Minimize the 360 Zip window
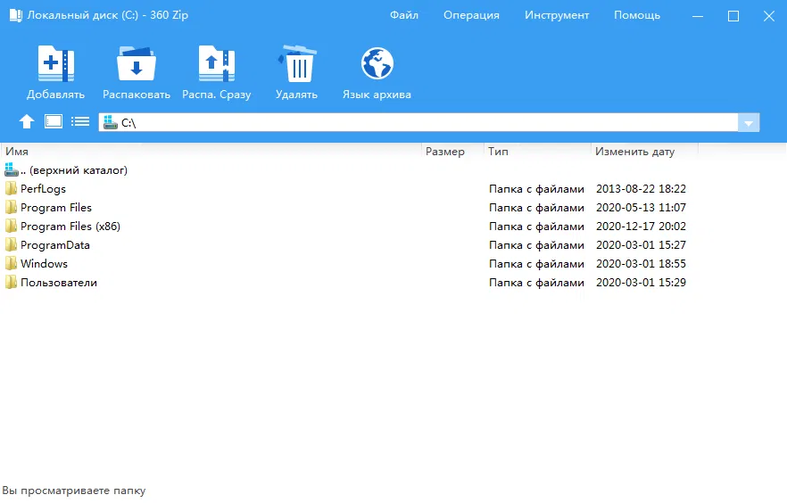Viewport: 787px width, 503px height. (697, 16)
